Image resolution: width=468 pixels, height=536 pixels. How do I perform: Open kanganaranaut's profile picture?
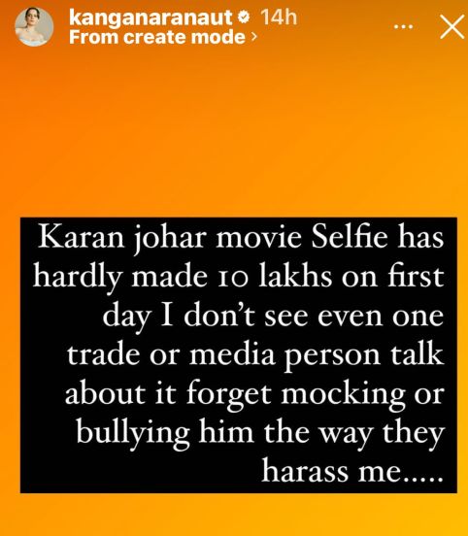coord(34,26)
